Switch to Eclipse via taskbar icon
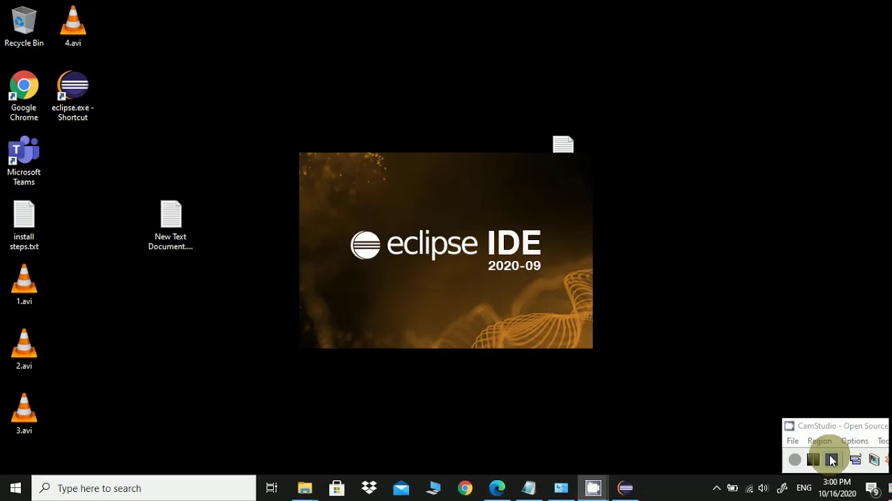This screenshot has width=892, height=501. [x=625, y=488]
